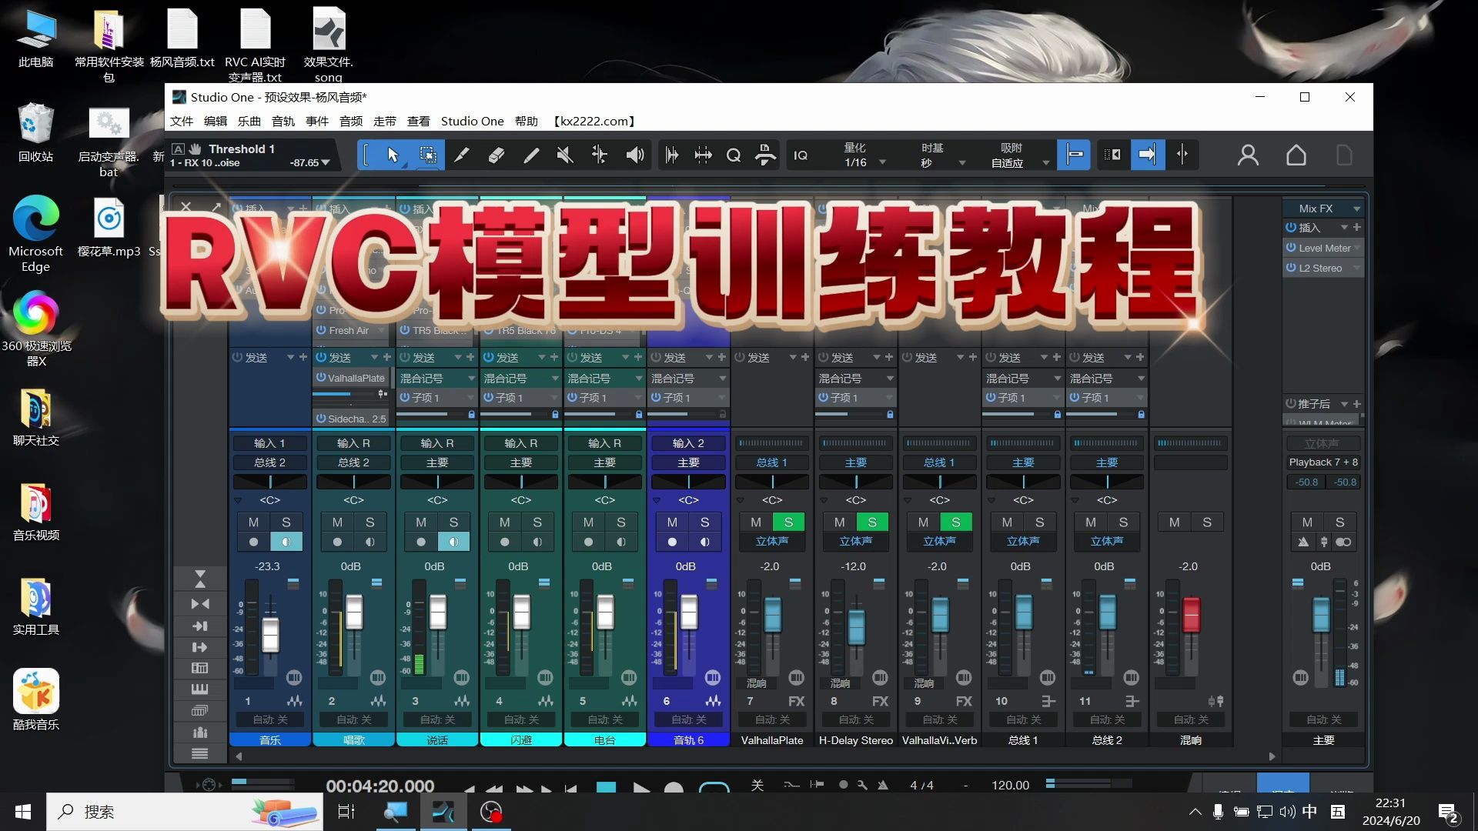Open the 乐曲 menu in menu bar
Image resolution: width=1478 pixels, height=831 pixels.
click(x=249, y=121)
